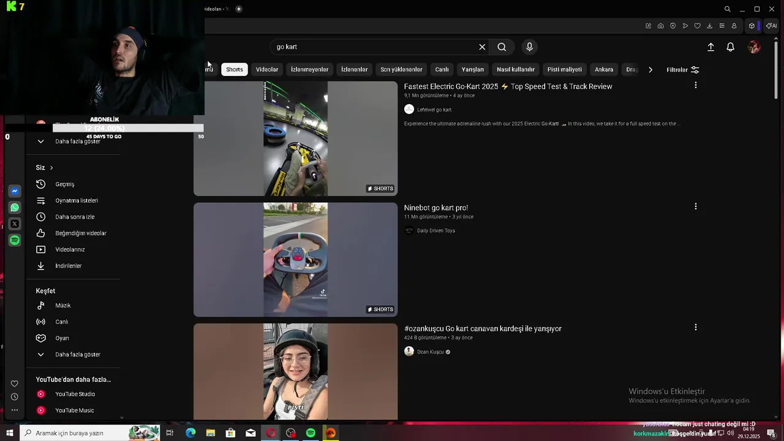Open YouTube Music link

(73, 410)
